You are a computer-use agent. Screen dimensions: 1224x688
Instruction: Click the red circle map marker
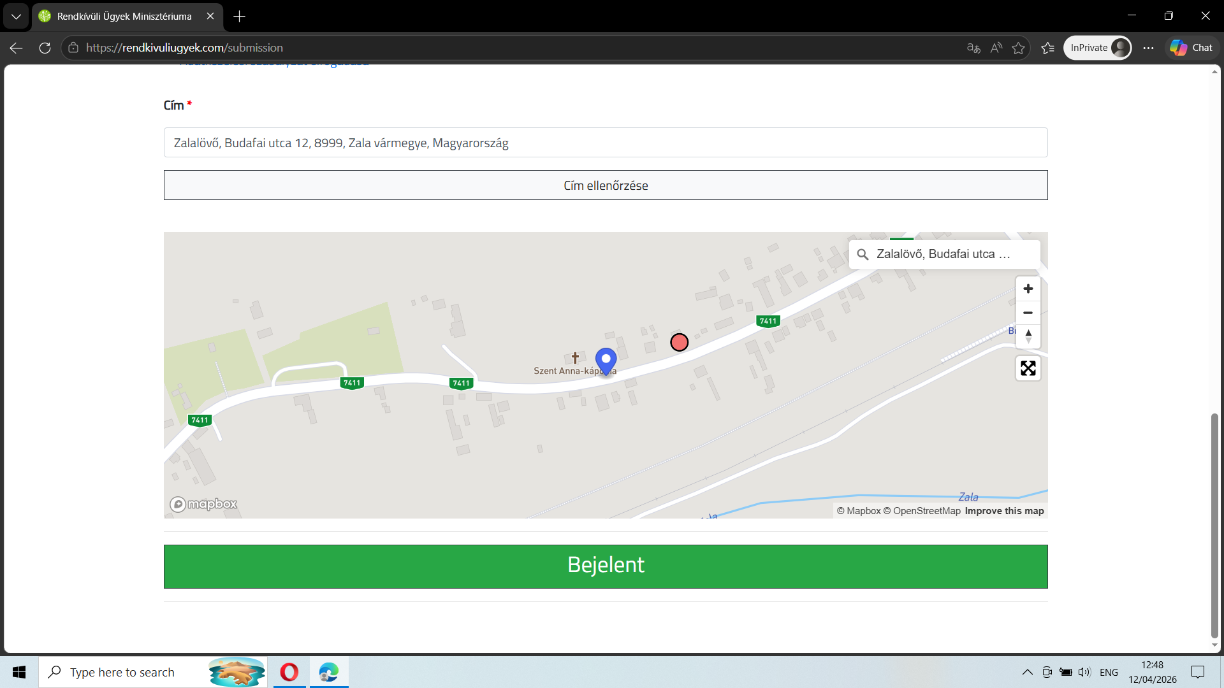tap(679, 343)
